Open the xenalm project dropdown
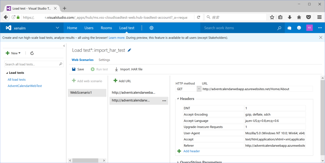325x163 pixels. point(57,28)
